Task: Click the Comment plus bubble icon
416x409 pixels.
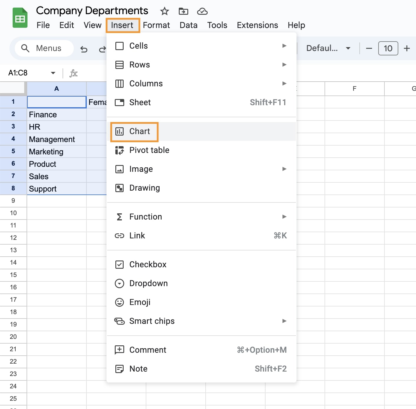Action: click(x=119, y=350)
